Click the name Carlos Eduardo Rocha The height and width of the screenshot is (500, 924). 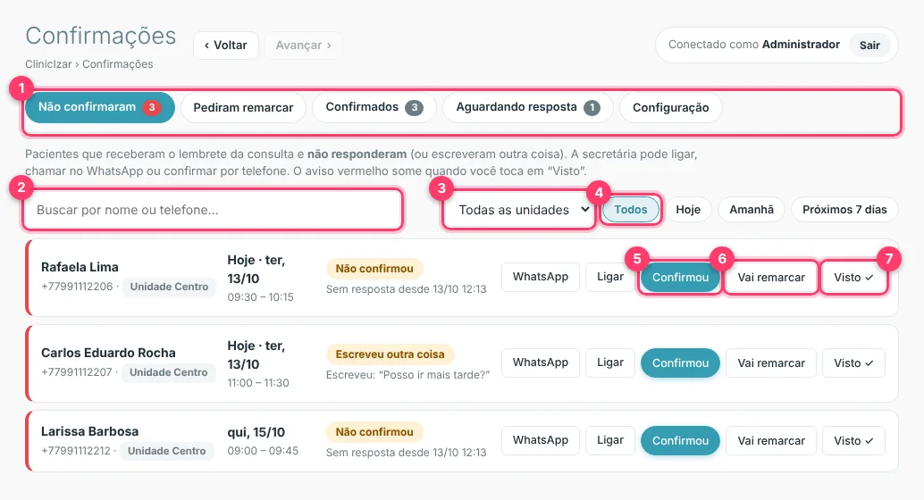click(108, 353)
